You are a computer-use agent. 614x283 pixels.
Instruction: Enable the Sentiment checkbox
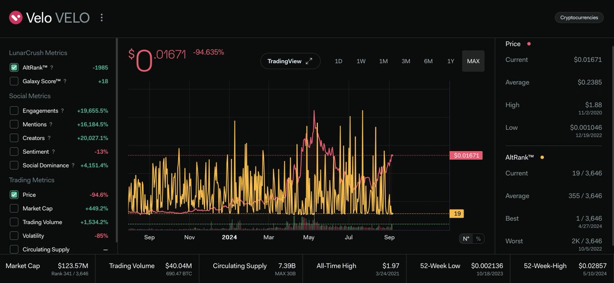click(x=14, y=152)
